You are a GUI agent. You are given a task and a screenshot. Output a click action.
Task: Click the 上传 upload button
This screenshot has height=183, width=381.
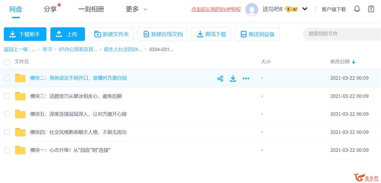click(x=67, y=34)
